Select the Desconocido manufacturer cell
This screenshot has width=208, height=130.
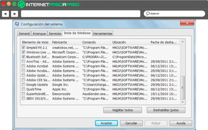[x=61, y=94]
